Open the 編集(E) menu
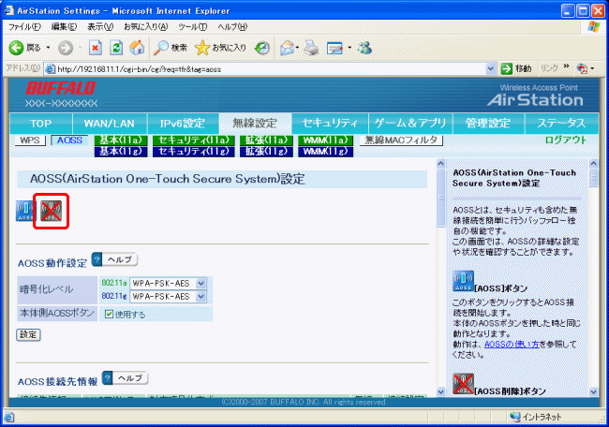Image resolution: width=609 pixels, height=427 pixels. tap(64, 27)
